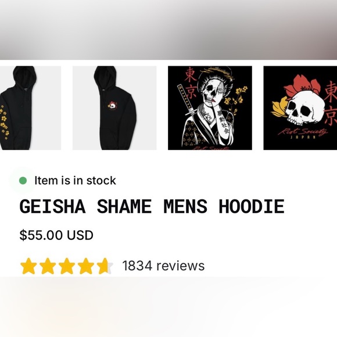Click the 'Item is in stock' label
Screen dimensions: 337x337
point(75,180)
